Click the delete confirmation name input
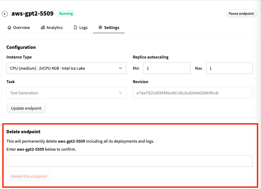261x189 pixels. (129, 161)
